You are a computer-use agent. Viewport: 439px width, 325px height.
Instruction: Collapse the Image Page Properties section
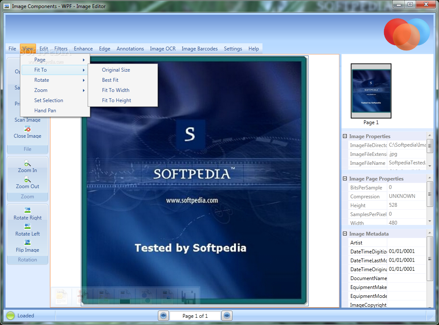coord(345,178)
